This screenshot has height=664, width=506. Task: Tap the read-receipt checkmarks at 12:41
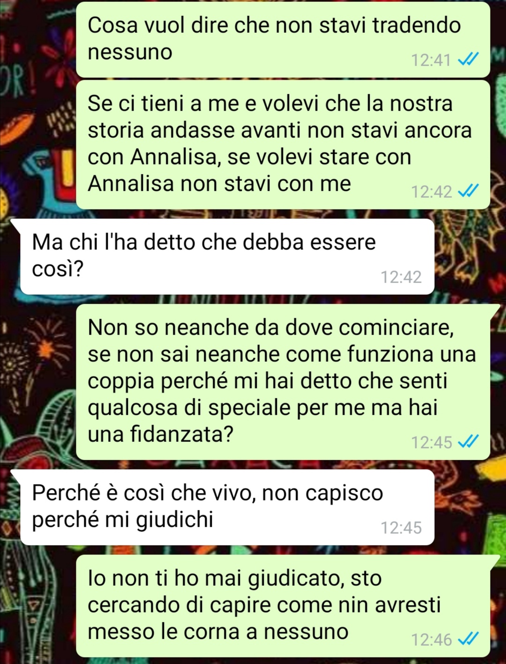tap(468, 60)
